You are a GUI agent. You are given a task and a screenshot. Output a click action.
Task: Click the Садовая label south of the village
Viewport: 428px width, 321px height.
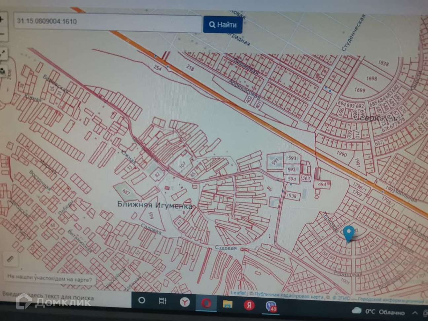[x=226, y=248]
